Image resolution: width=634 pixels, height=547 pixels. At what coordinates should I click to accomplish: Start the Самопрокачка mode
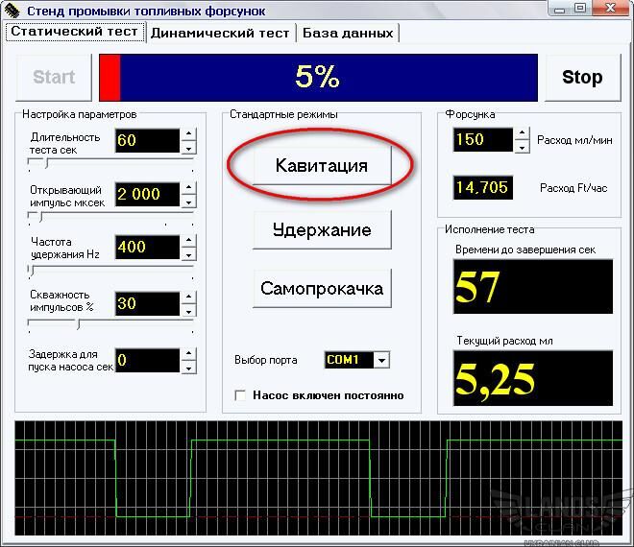click(321, 288)
